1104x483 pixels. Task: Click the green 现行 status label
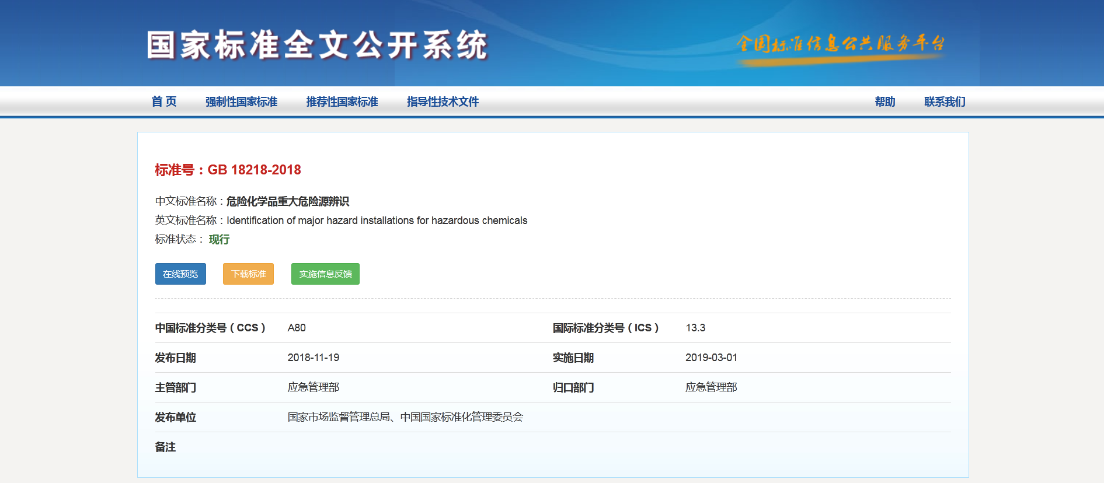coord(219,240)
